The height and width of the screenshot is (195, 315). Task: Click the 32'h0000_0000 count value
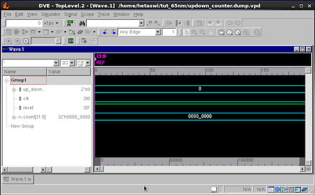(74, 117)
